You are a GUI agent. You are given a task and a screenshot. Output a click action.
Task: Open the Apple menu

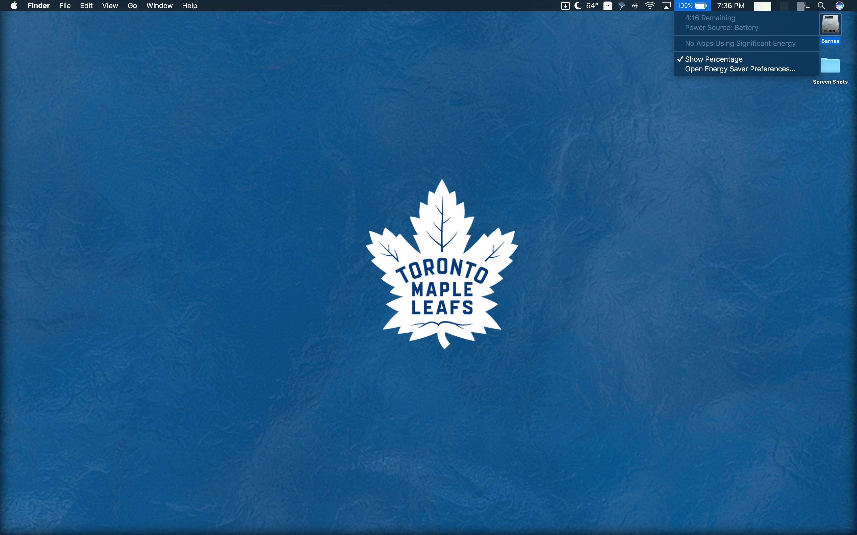coord(14,6)
